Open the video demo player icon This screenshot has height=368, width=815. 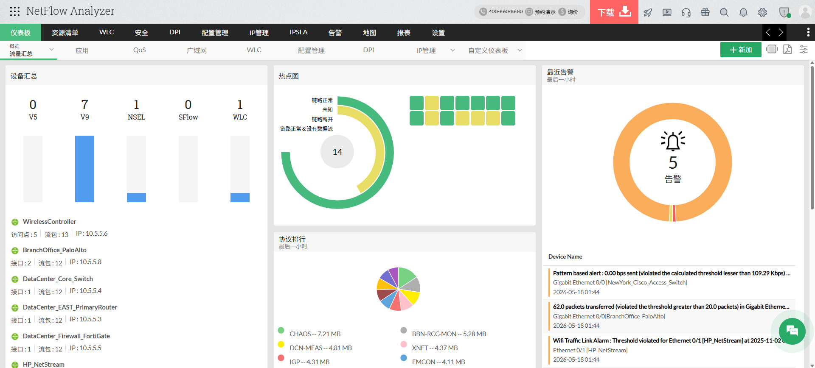point(667,12)
